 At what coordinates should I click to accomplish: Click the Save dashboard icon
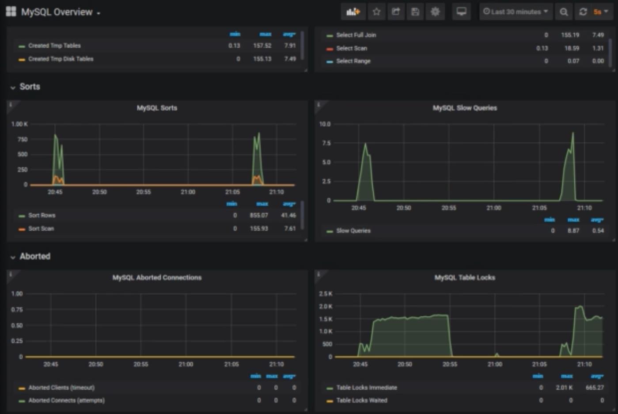[415, 12]
